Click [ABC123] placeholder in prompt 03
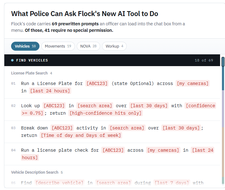Viewport: 225px width, 190px height. (x=62, y=128)
